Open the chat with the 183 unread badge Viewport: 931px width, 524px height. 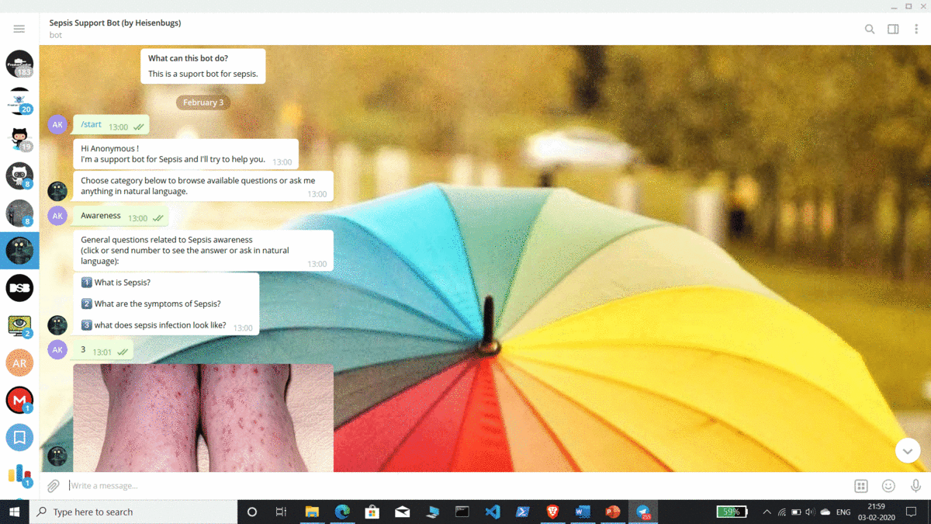(19, 64)
